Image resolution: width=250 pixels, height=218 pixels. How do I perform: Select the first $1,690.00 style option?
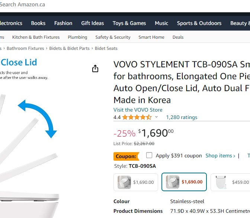136,182
